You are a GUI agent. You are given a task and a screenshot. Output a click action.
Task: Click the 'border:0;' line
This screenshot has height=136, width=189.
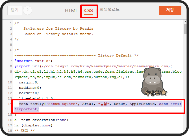29,93
